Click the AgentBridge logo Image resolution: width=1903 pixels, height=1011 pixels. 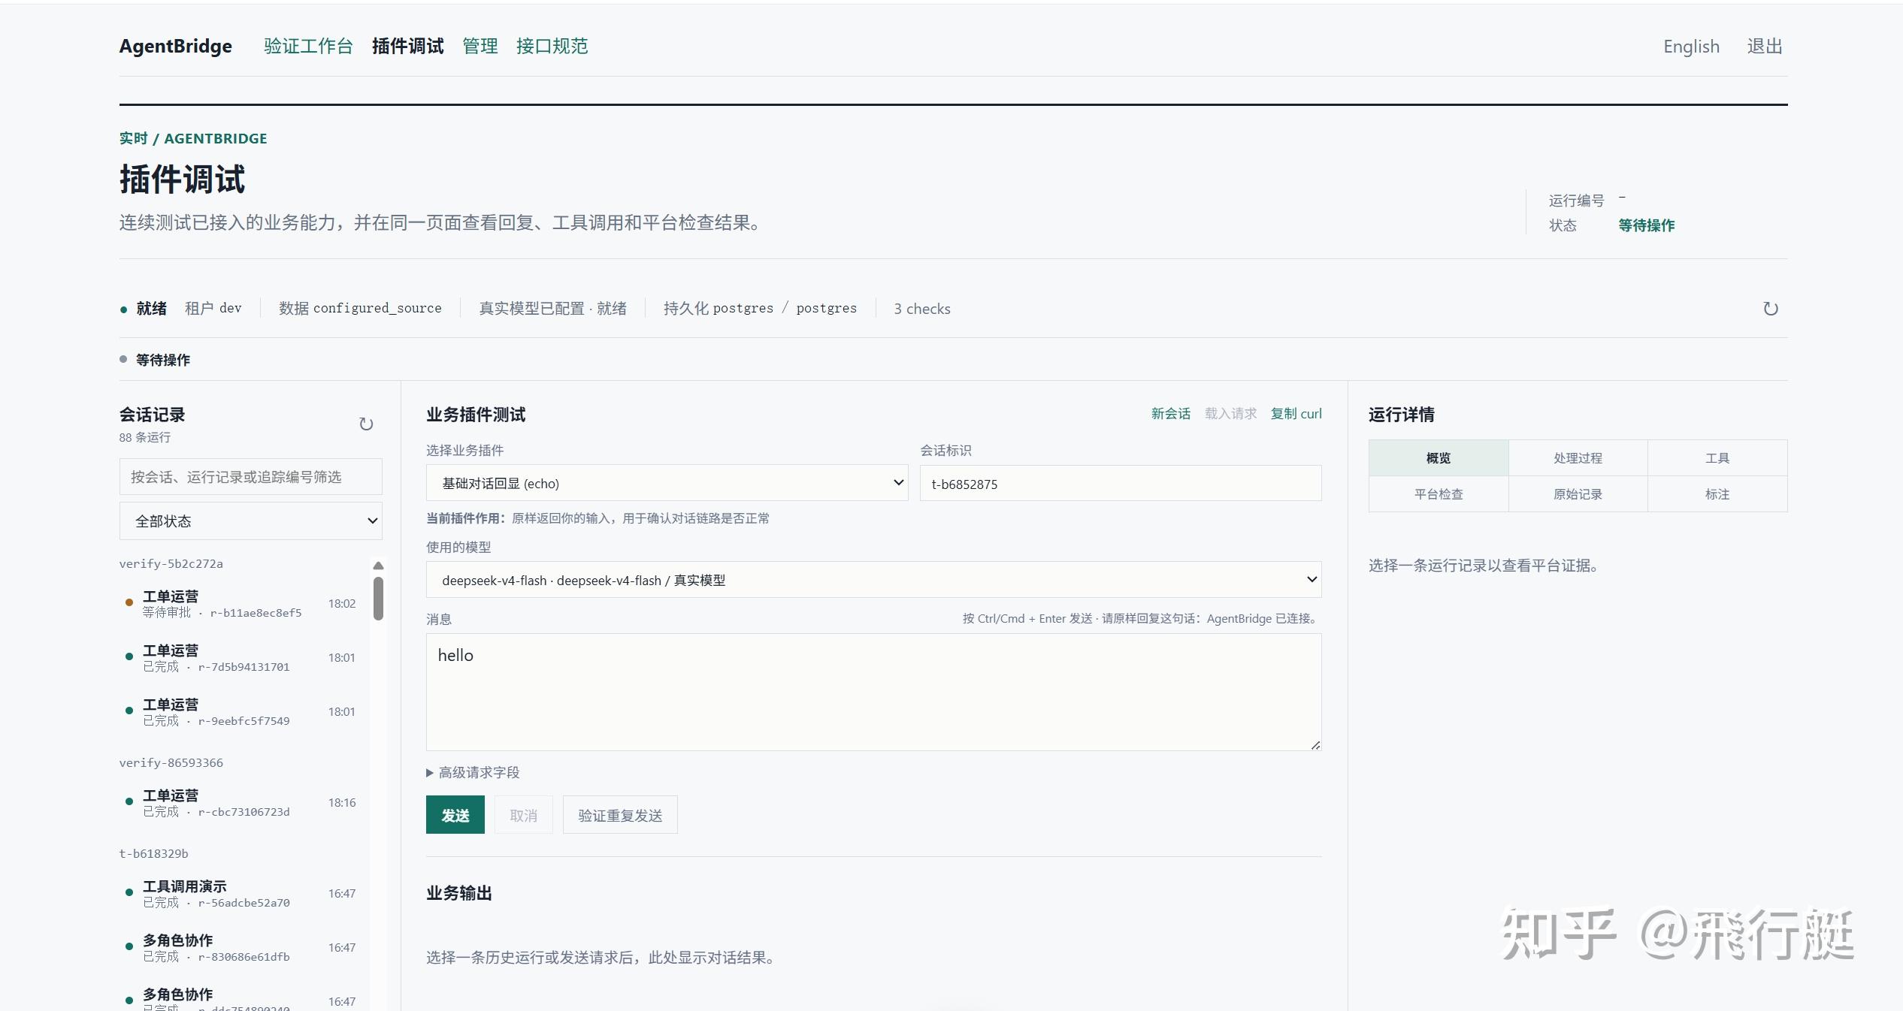176,47
